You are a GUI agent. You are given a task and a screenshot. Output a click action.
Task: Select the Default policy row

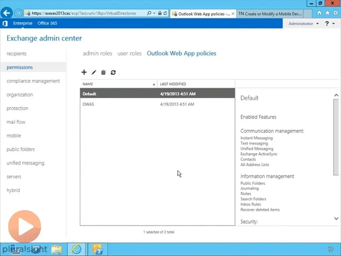[158, 94]
